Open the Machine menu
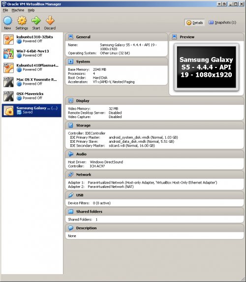Screen dimensions: 246x282 pos(18,10)
